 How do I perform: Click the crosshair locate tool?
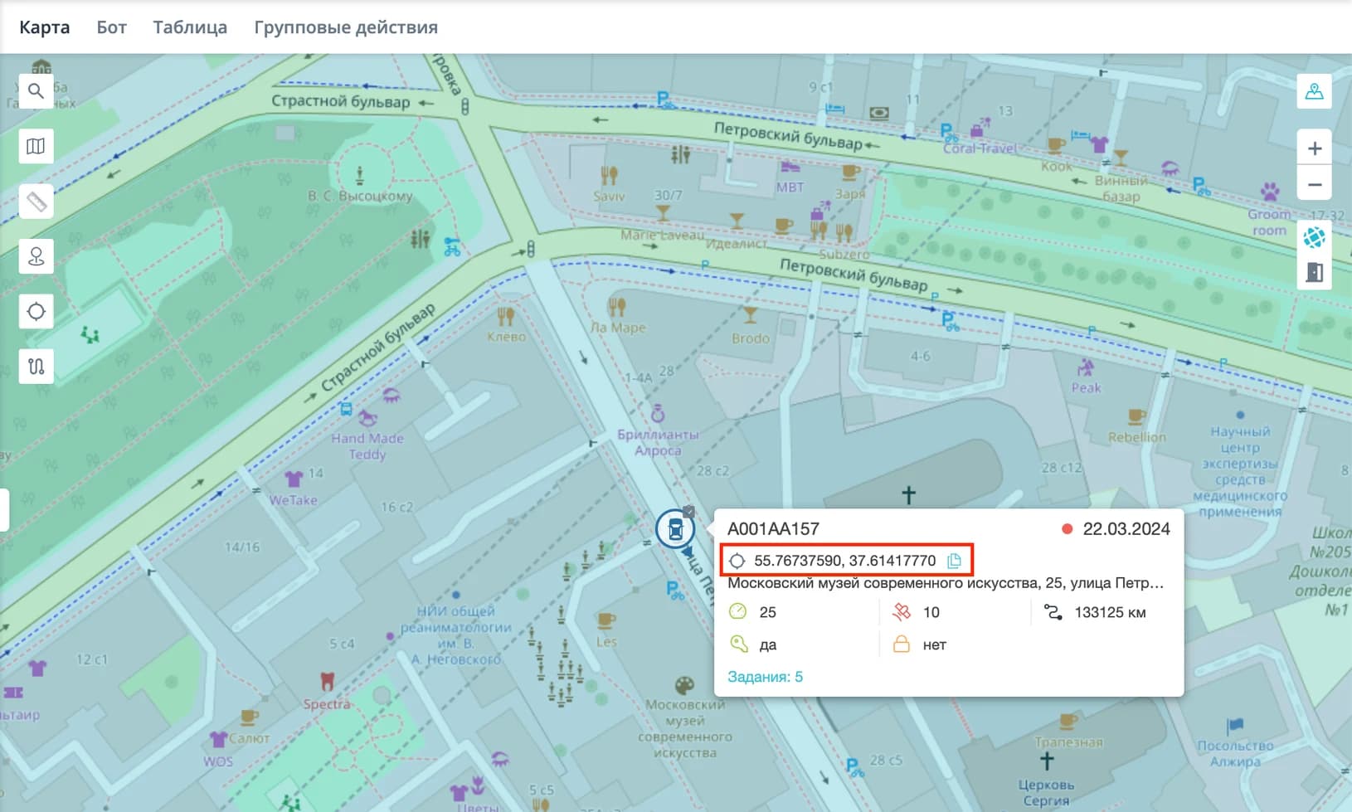tap(36, 312)
